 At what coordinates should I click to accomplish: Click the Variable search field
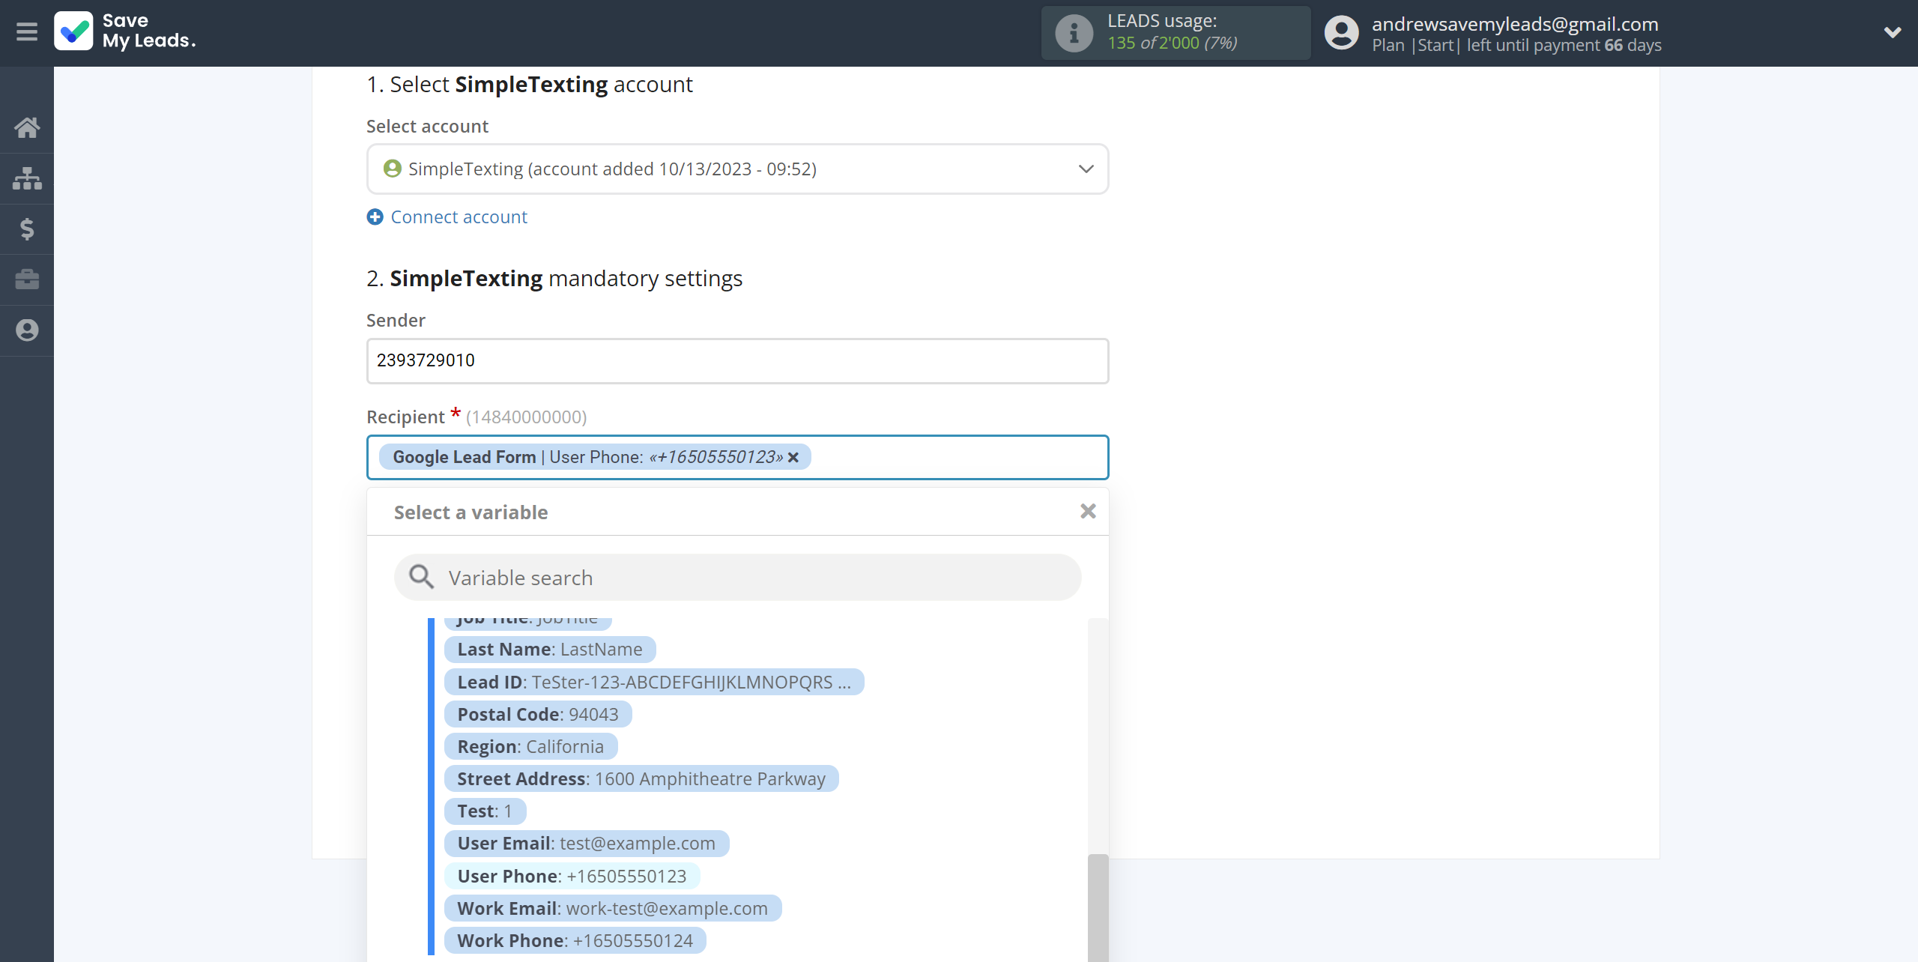coord(737,578)
